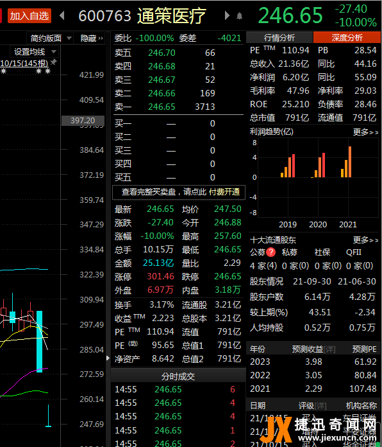Image resolution: width=382 pixels, height=447 pixels.
Task: Click the 股东户数 6.14万 value
Action: click(317, 297)
